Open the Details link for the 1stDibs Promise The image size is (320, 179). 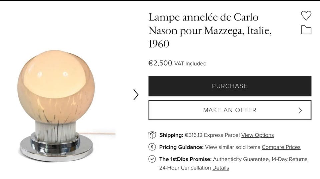220,168
